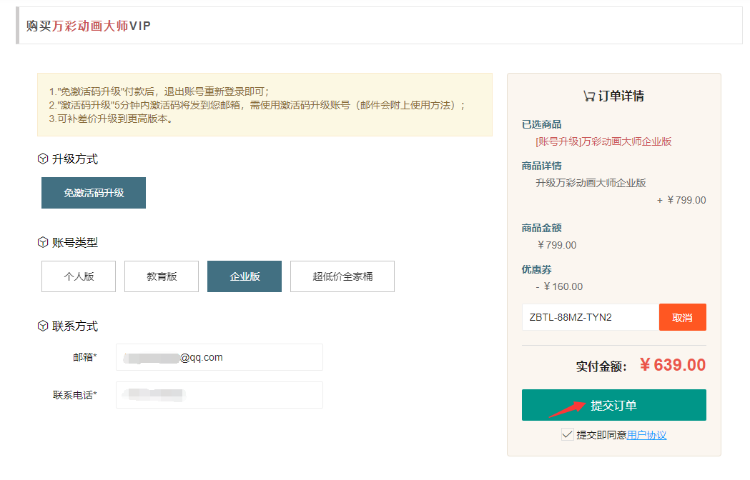Click the 升级万彩动画大师企业版 detail text

[x=591, y=183]
